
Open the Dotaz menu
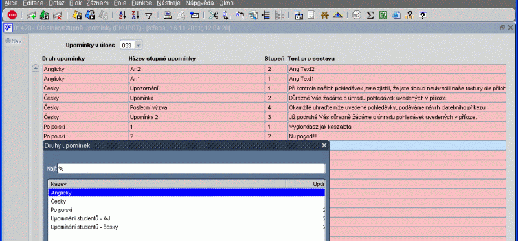tap(57, 3)
